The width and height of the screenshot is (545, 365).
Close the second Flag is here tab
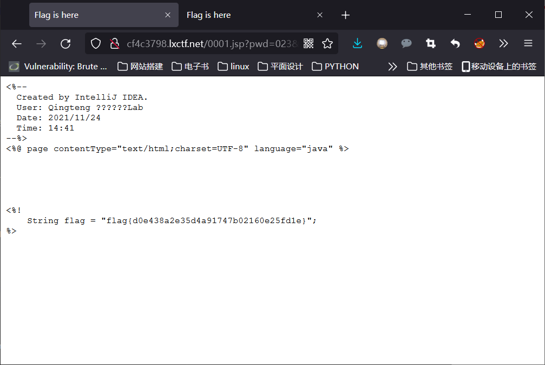[320, 15]
